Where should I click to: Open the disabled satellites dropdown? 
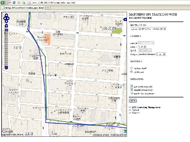[146, 43]
